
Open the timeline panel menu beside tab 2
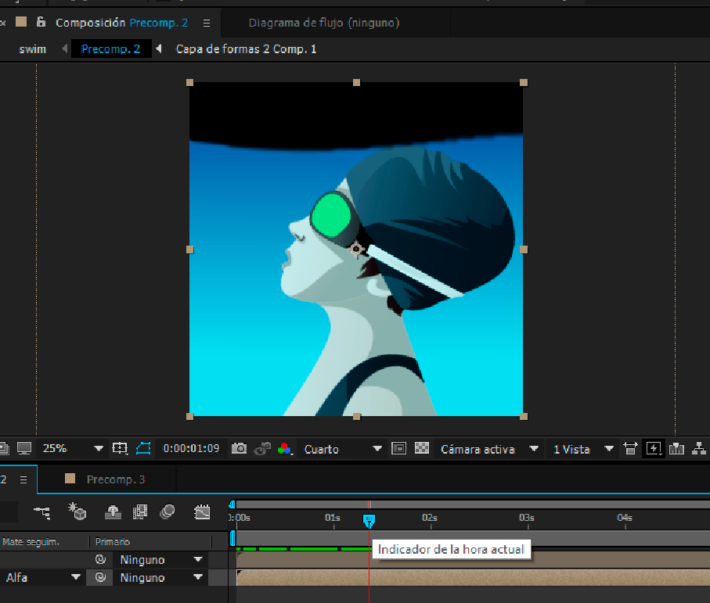23,479
